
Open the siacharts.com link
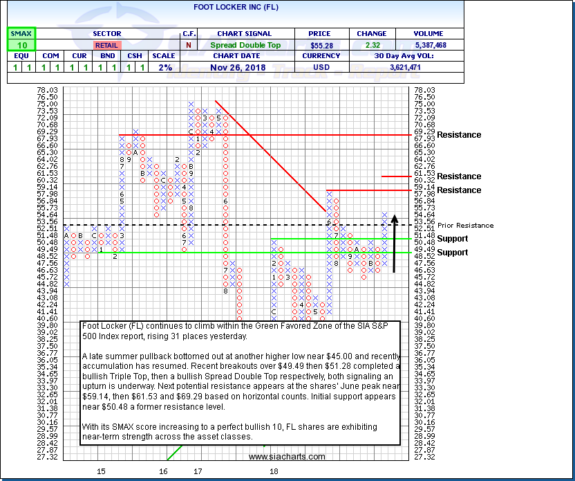coord(287,457)
